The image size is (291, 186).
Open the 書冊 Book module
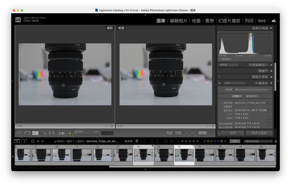point(209,21)
